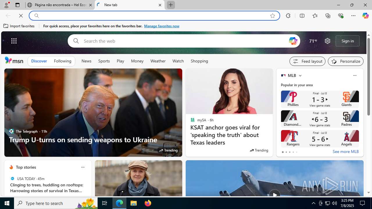Screen dimensions: 372x209
Task: View Diamondbacks vs Padres game stats
Action: (320, 119)
